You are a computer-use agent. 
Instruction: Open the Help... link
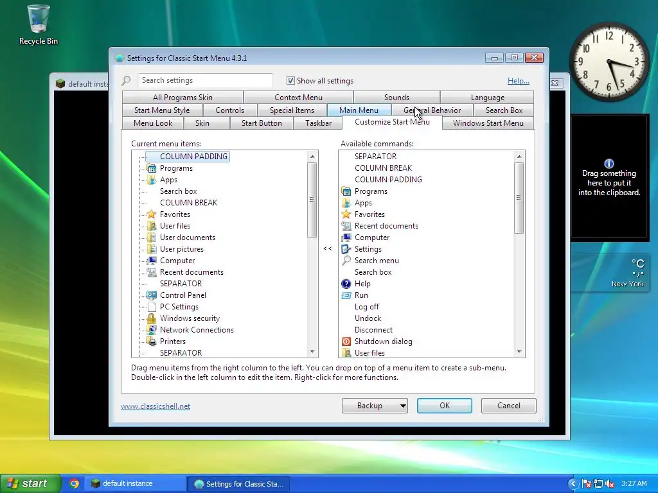point(519,81)
